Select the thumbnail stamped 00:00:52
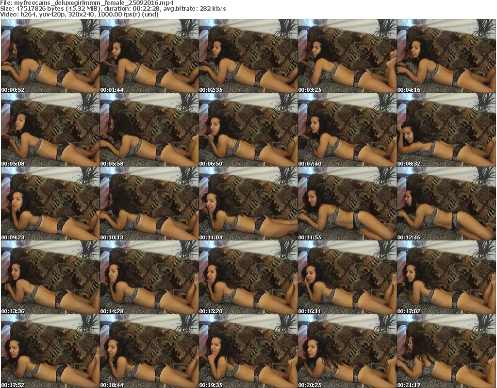Screen dimensions: 497x388 (50, 56)
